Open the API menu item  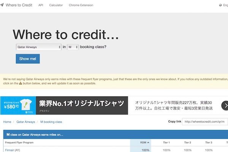[x=41, y=5]
